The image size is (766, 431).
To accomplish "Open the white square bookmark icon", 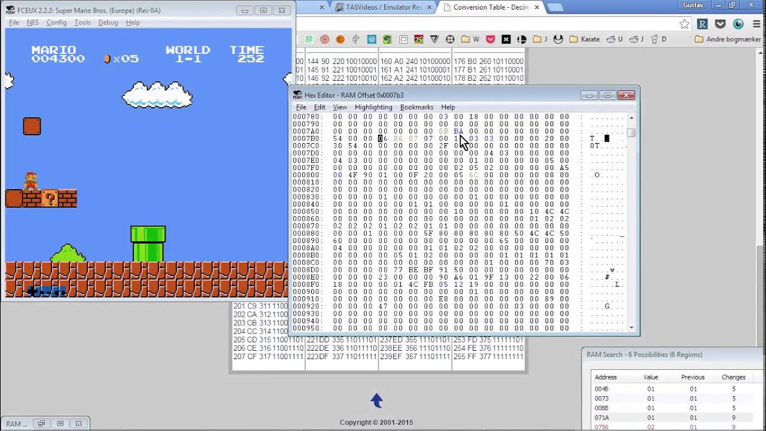I will coord(403,40).
